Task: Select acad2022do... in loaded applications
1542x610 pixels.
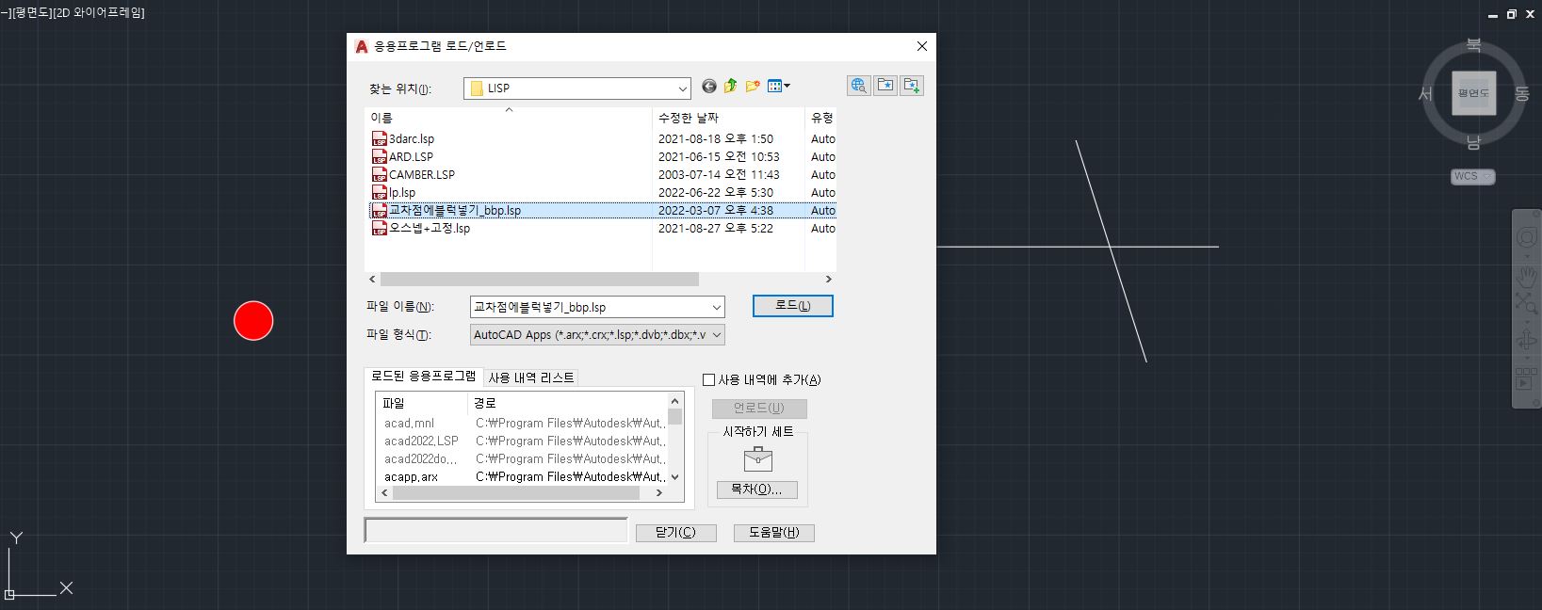Action: tap(420, 459)
